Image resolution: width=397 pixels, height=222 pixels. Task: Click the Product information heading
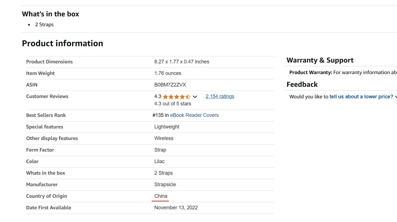(x=63, y=43)
